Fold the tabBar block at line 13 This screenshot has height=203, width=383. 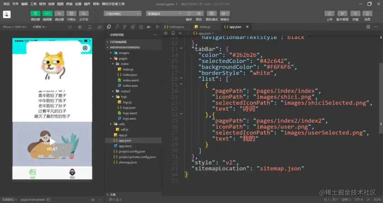[181, 48]
